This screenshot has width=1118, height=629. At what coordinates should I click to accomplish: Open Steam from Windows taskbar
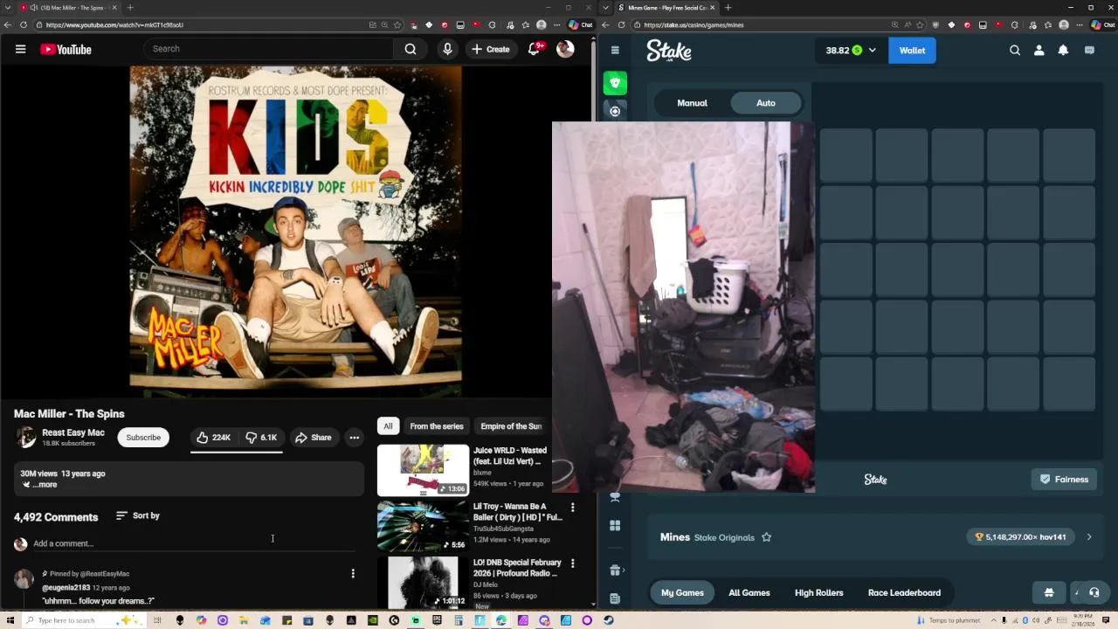click(608, 620)
